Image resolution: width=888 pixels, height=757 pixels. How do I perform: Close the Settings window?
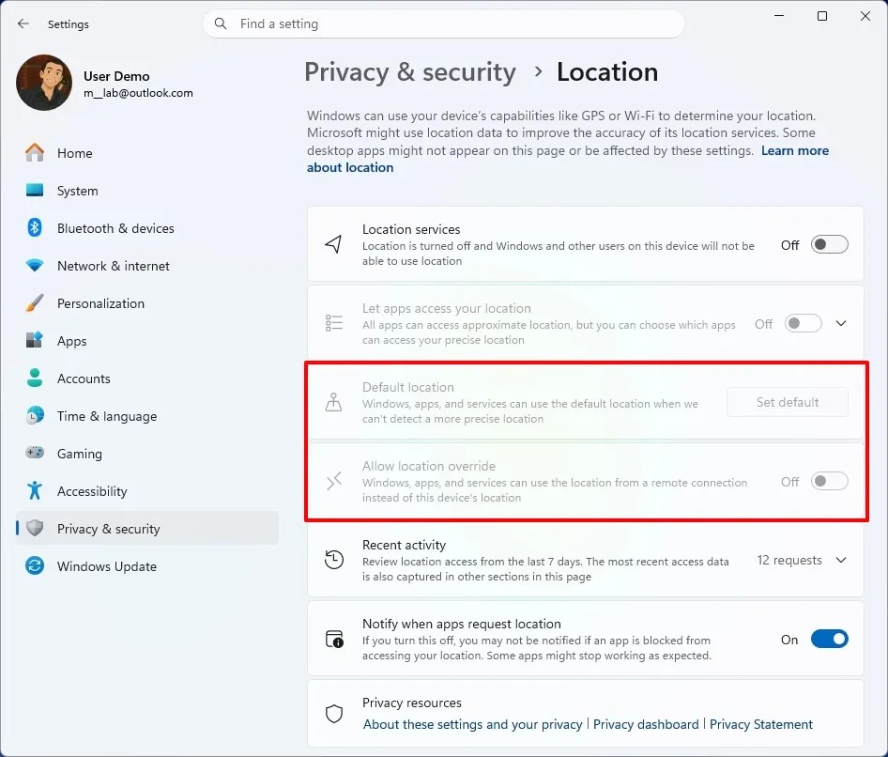point(865,16)
